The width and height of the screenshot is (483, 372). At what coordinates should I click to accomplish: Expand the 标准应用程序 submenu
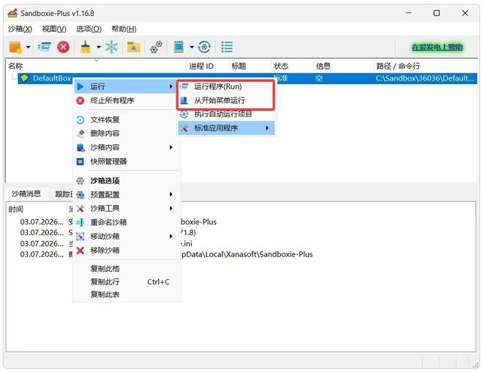tap(226, 128)
